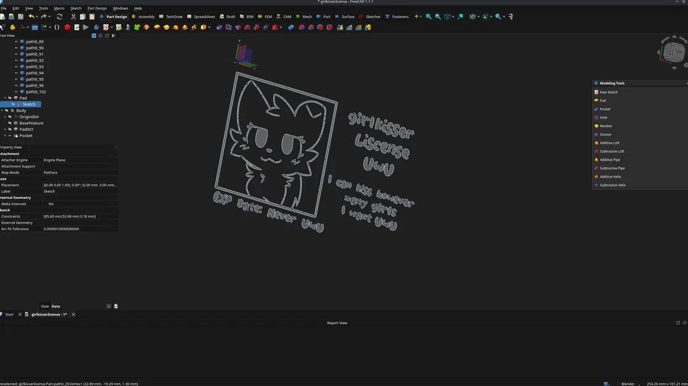Open the Macro menu
The image size is (688, 386).
pyautogui.click(x=59, y=9)
